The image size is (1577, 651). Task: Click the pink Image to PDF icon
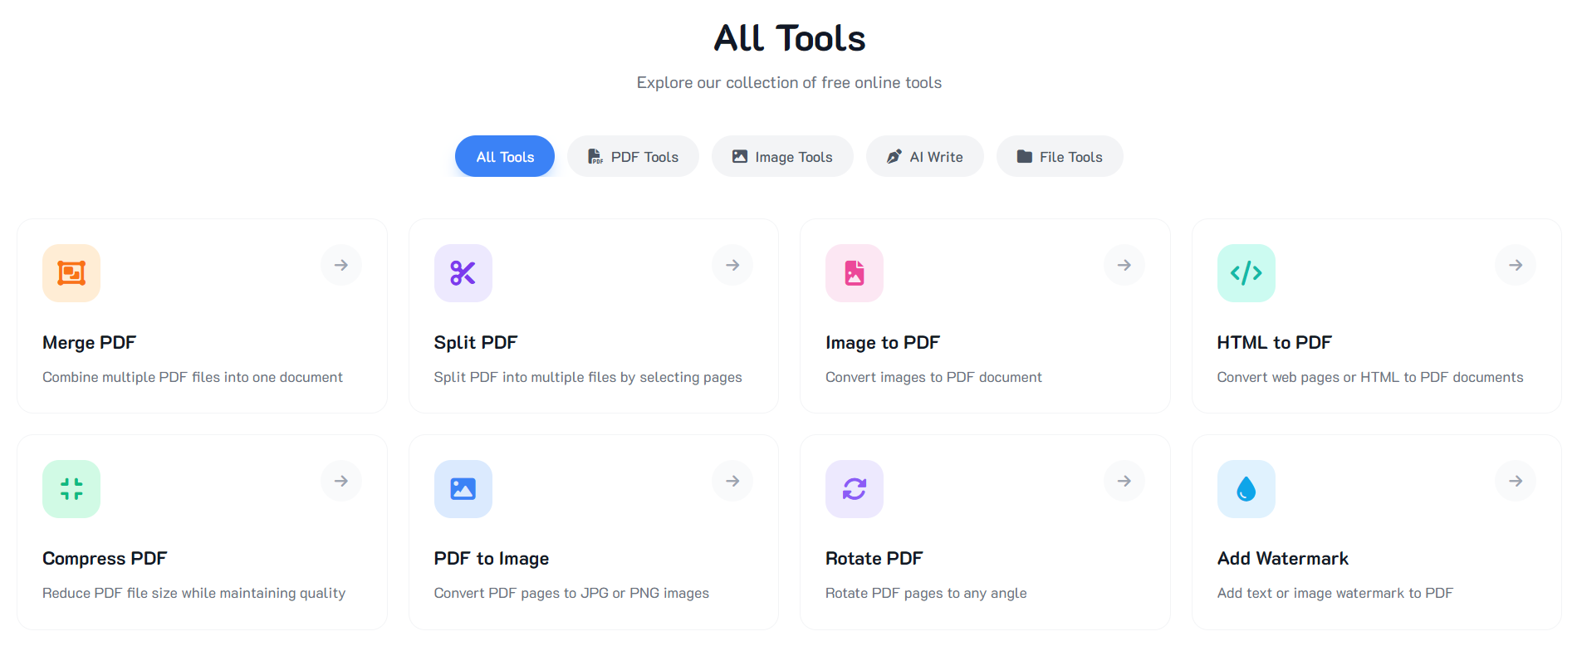[855, 273]
